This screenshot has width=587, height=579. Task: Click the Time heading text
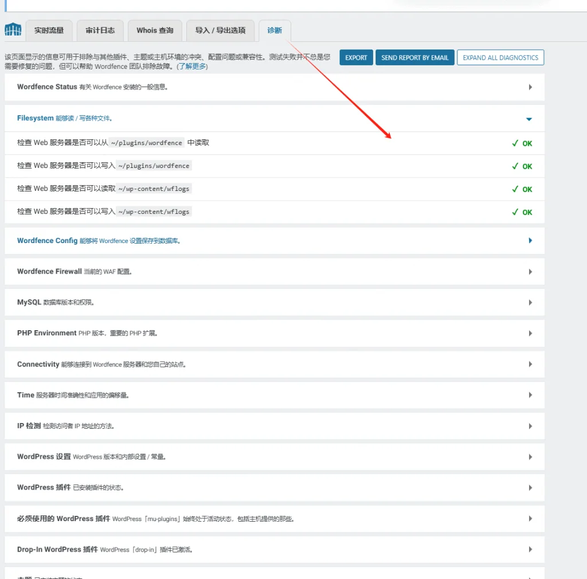pos(26,395)
